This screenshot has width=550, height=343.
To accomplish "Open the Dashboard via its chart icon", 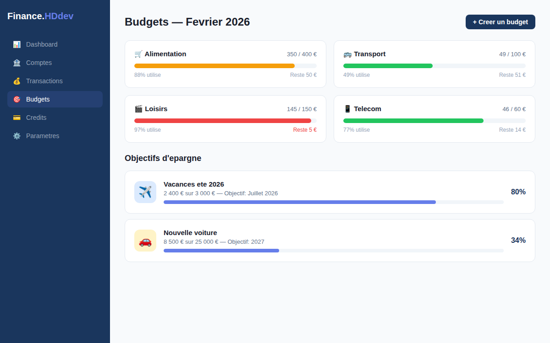I will pos(17,44).
